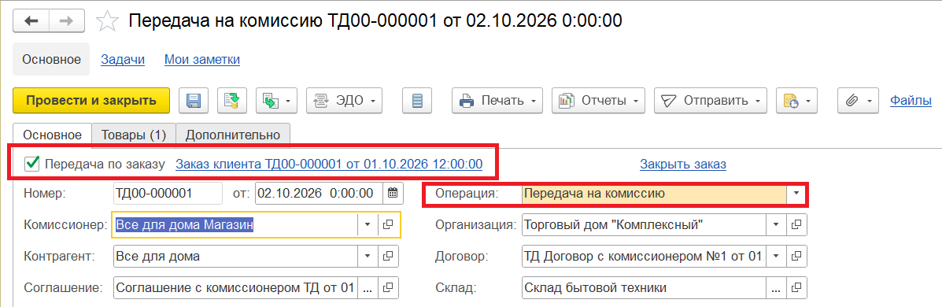
Task: Go back with the left arrow button
Action: [x=31, y=21]
